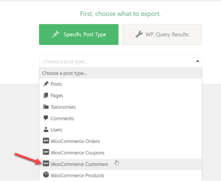Click the Woo icon beside WooCommerce Coupons

click(x=46, y=152)
